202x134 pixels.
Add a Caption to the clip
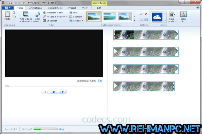[x=75, y=17]
